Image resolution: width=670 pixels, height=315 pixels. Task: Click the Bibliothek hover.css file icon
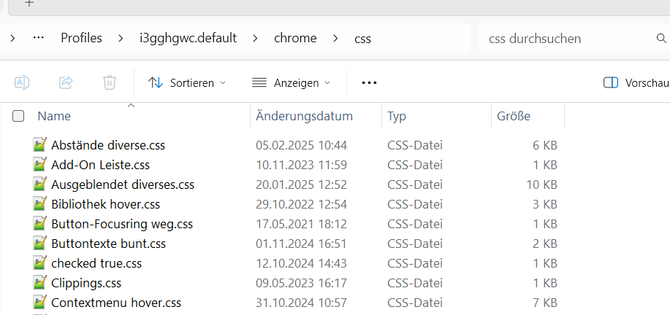(x=40, y=203)
